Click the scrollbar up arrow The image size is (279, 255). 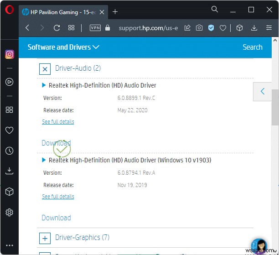pyautogui.click(x=275, y=41)
